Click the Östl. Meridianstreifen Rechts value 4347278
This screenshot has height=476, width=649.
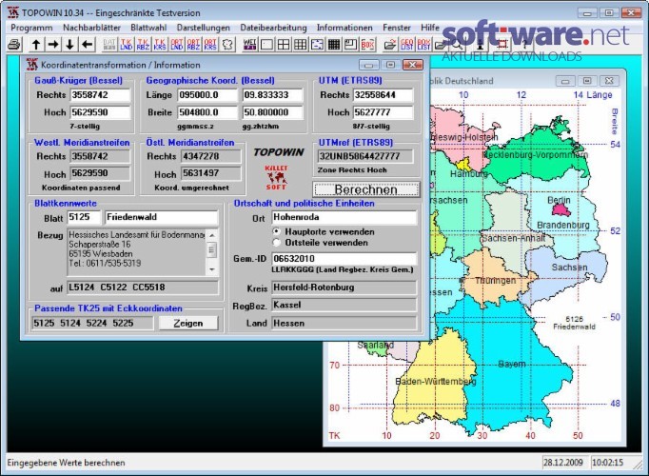(211, 156)
